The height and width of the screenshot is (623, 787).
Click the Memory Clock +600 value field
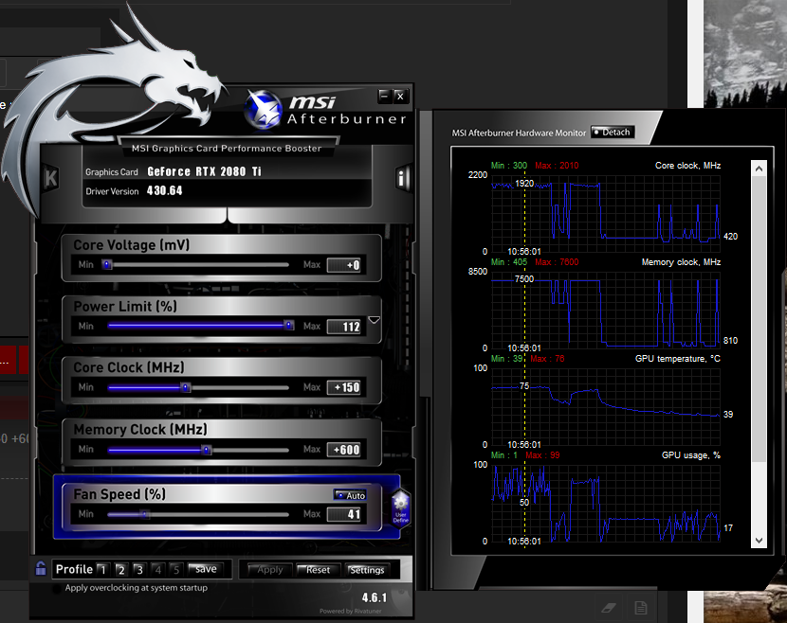(x=344, y=450)
